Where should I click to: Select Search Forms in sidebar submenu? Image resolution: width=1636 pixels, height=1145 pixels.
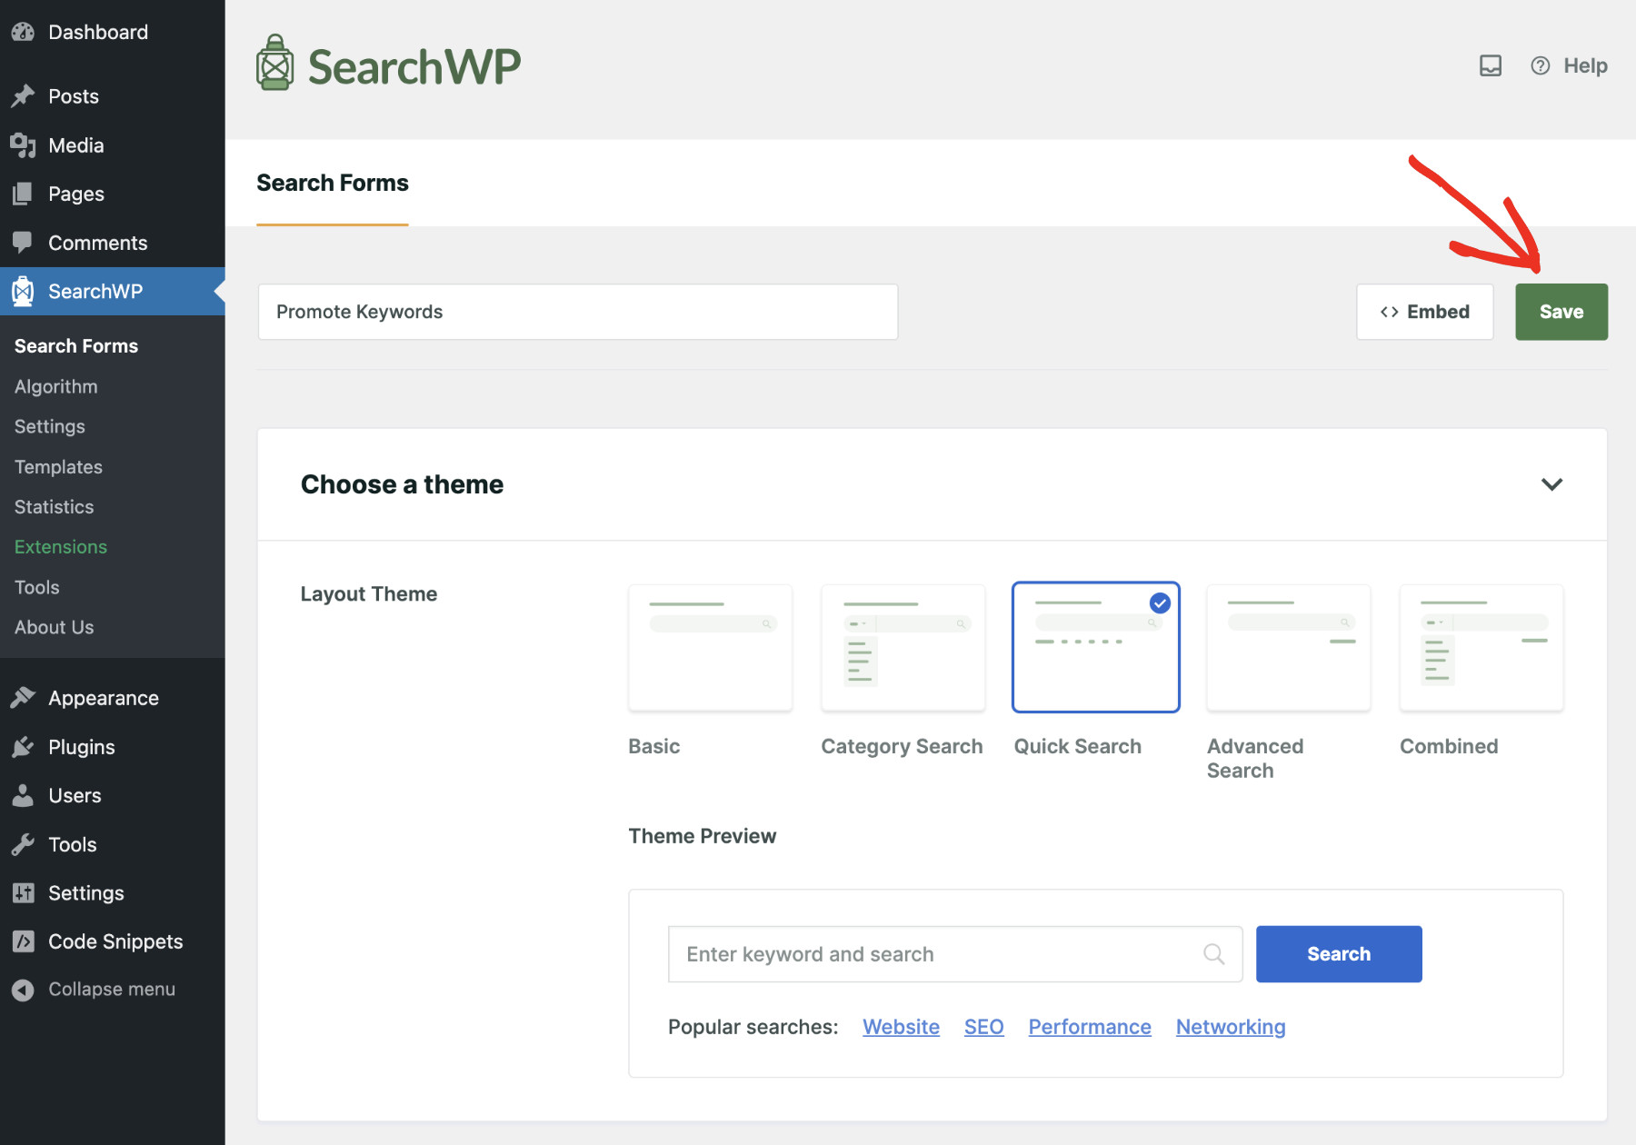[76, 345]
